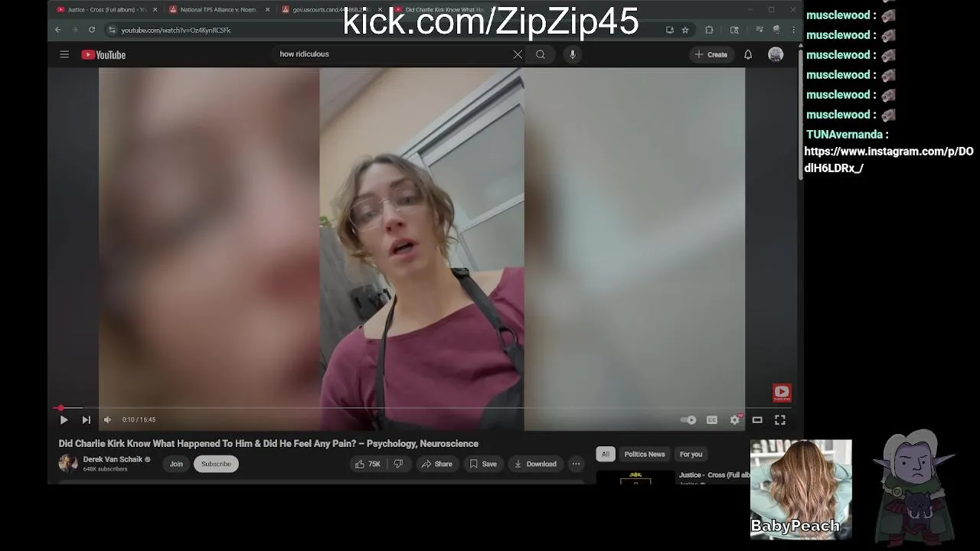Image resolution: width=980 pixels, height=551 pixels.
Task: Subscribe to Derek Van Schaik
Action: click(216, 464)
